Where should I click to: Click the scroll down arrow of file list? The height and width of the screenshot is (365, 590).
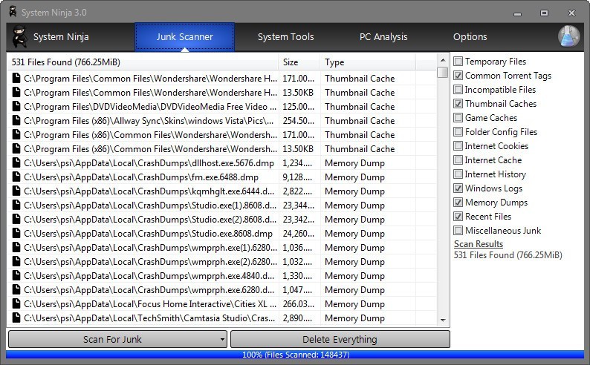point(443,320)
